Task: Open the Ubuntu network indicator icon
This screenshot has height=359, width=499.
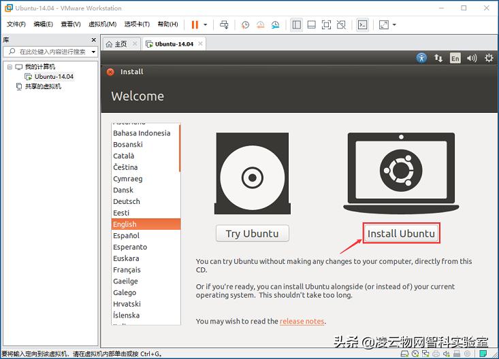Action: [438, 58]
